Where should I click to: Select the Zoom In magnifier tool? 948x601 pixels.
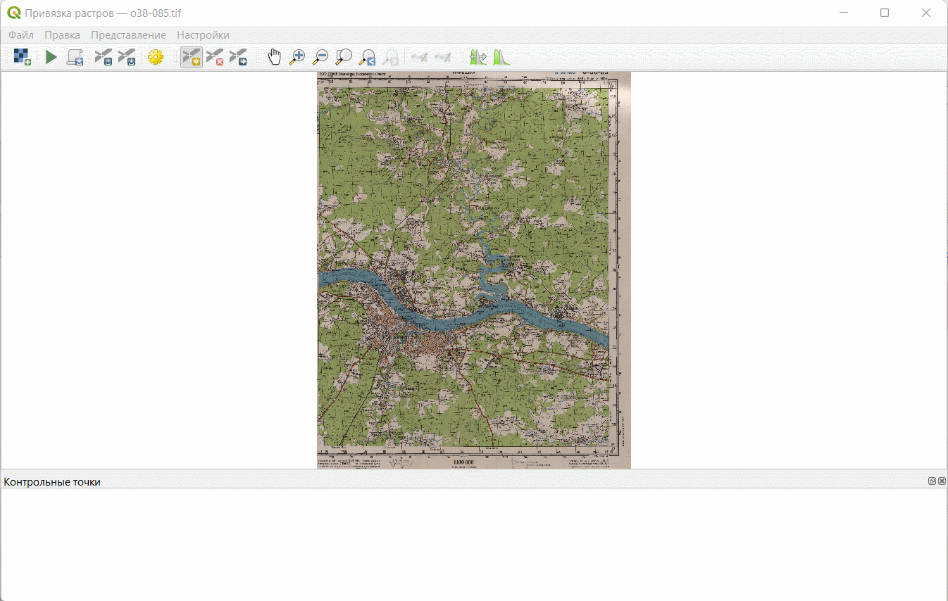[x=297, y=57]
